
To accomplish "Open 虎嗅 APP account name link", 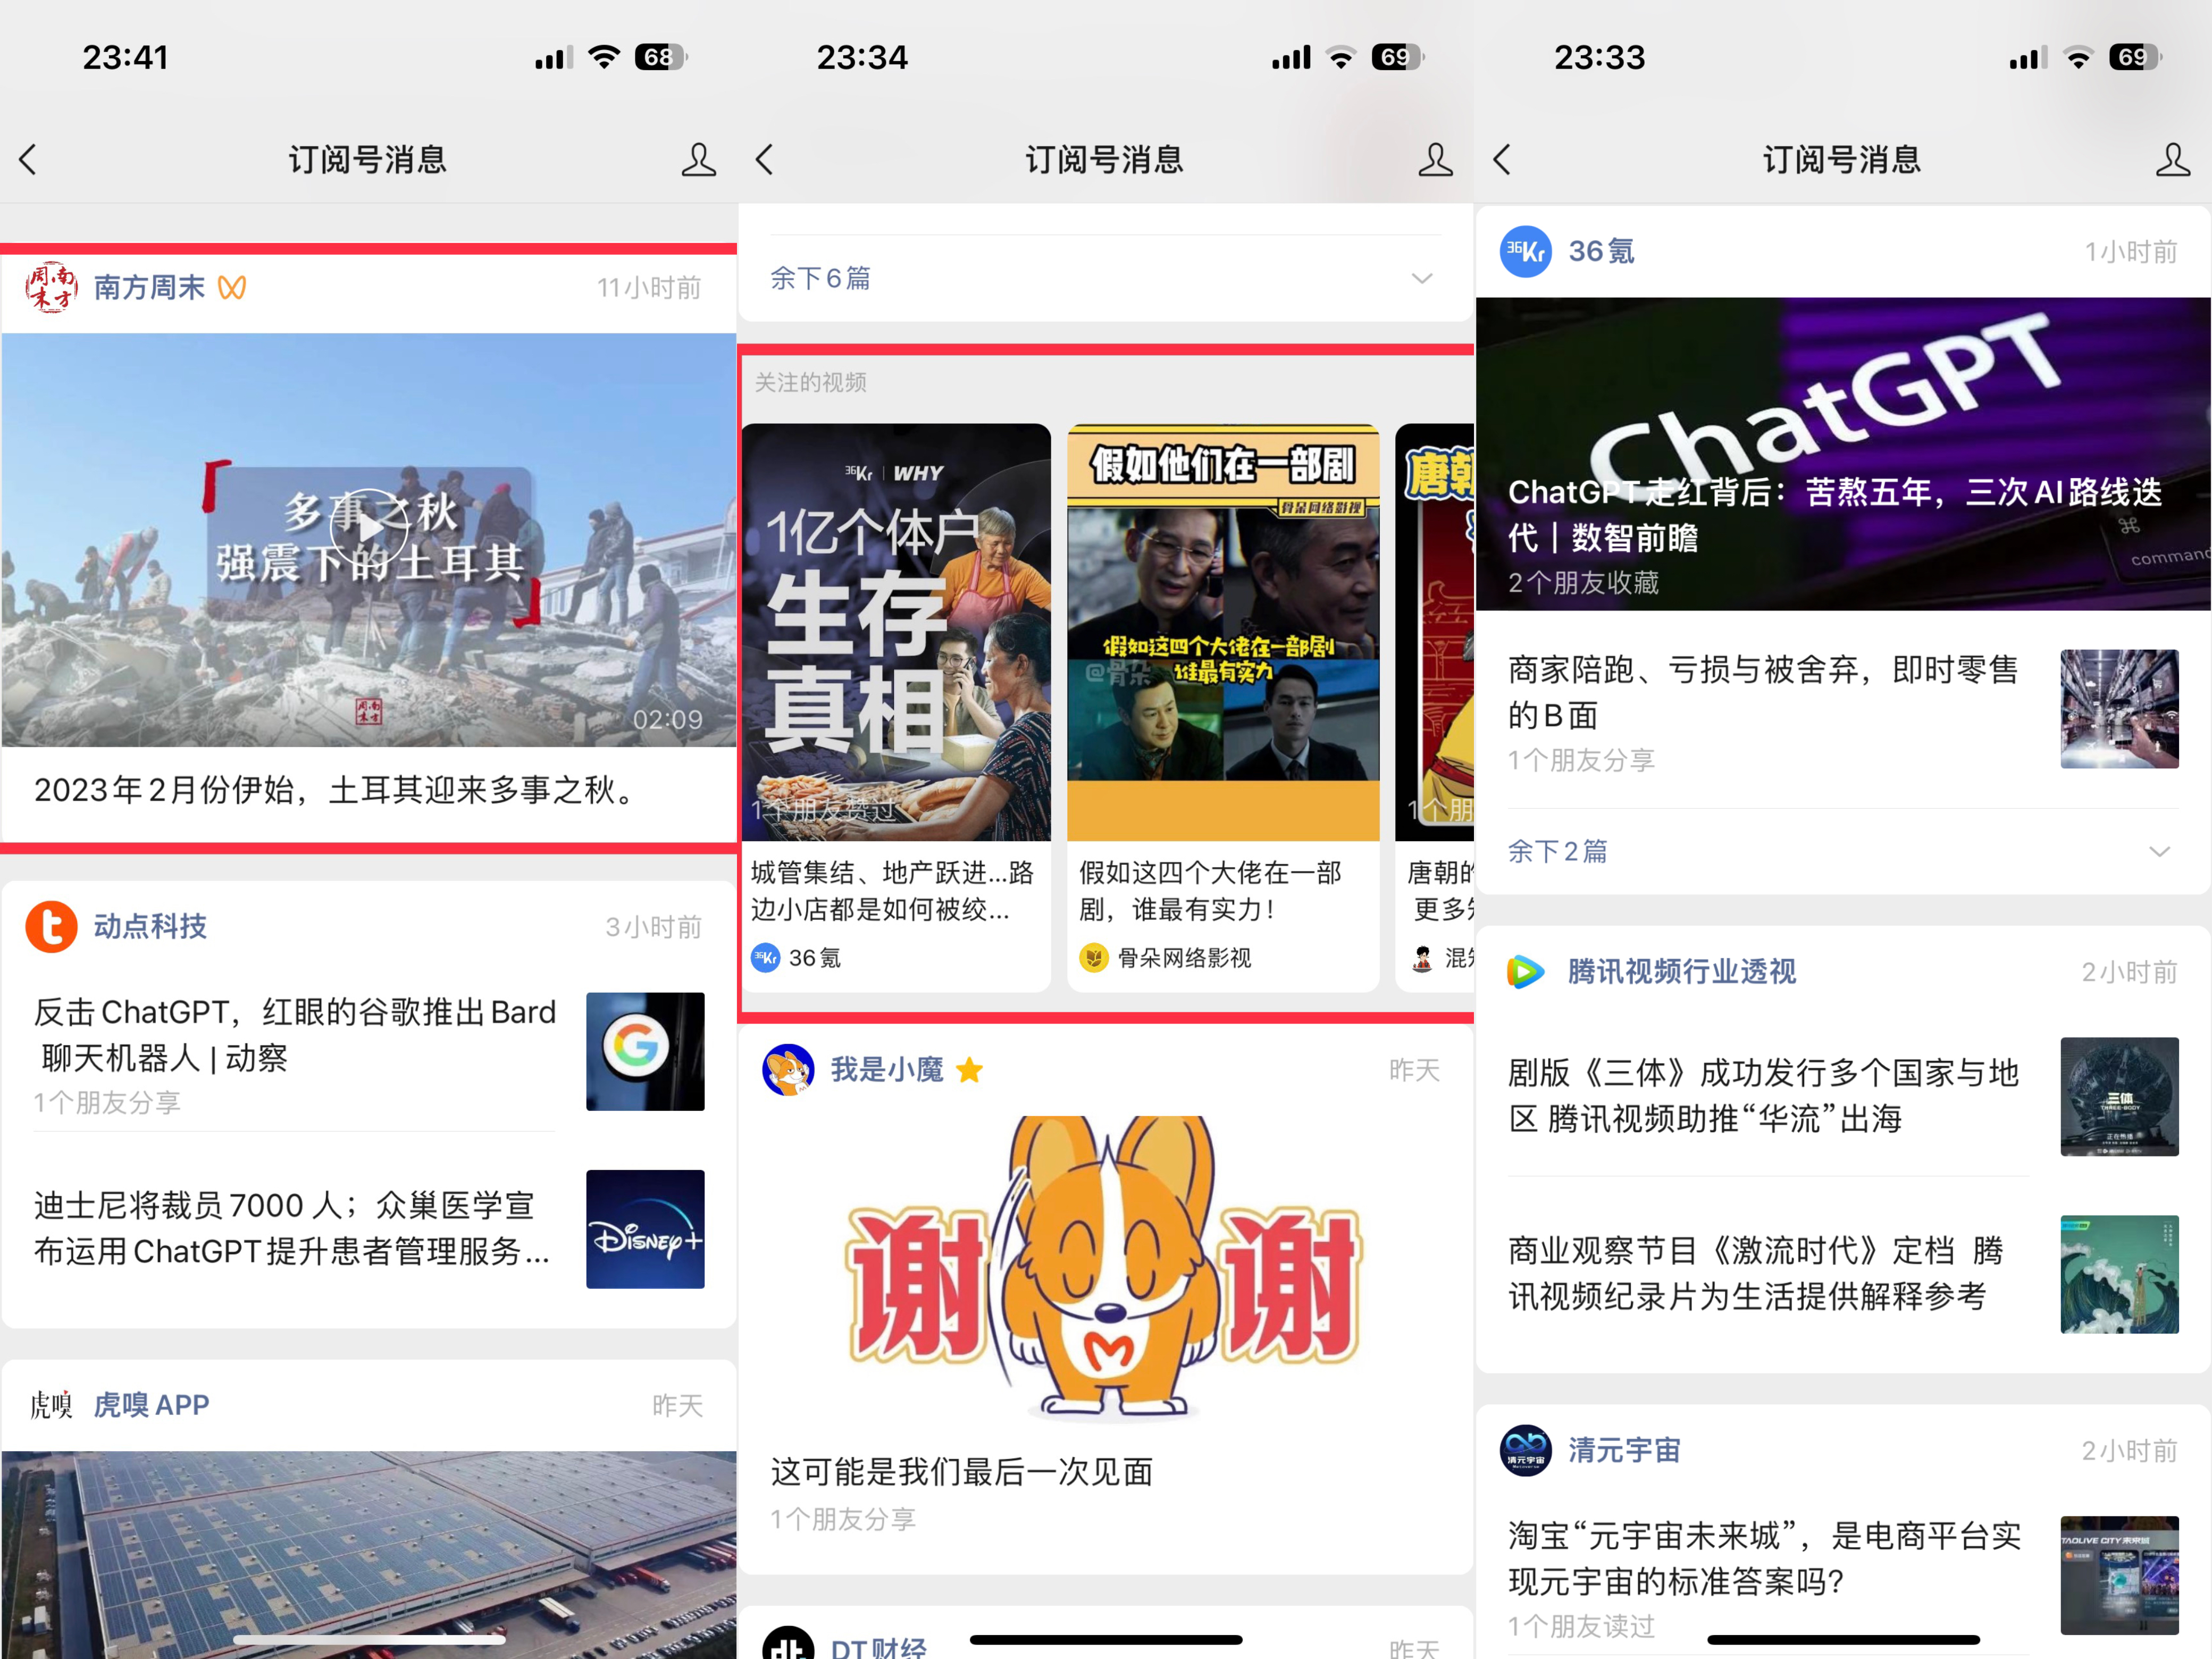I will (151, 1405).
